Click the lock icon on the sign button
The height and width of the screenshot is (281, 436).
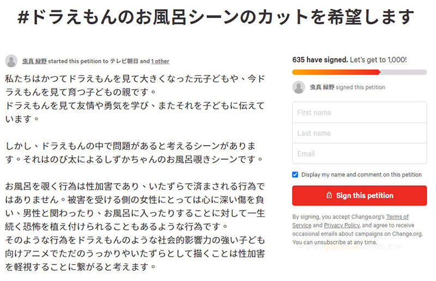click(x=329, y=196)
